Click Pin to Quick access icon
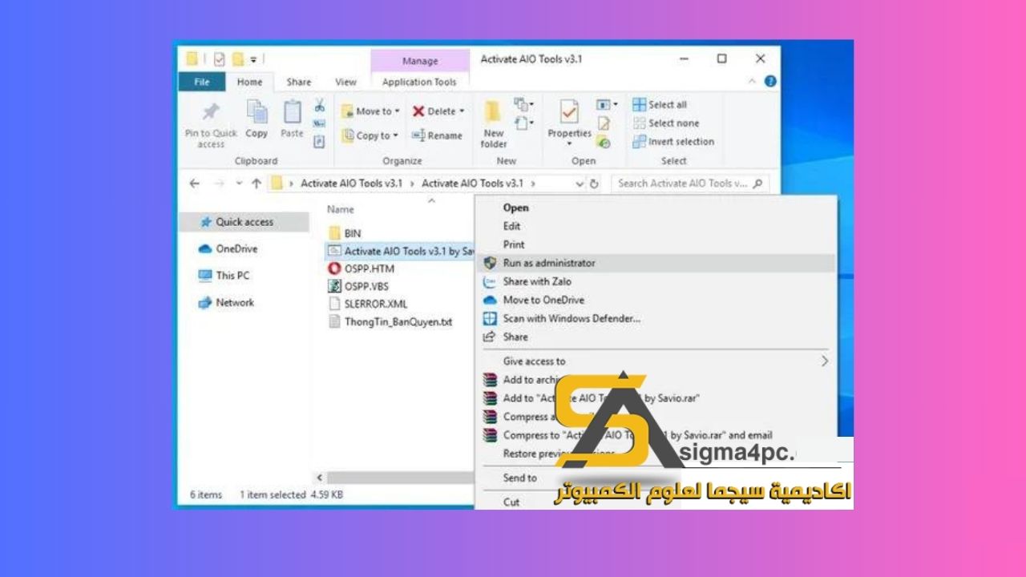 point(211,112)
